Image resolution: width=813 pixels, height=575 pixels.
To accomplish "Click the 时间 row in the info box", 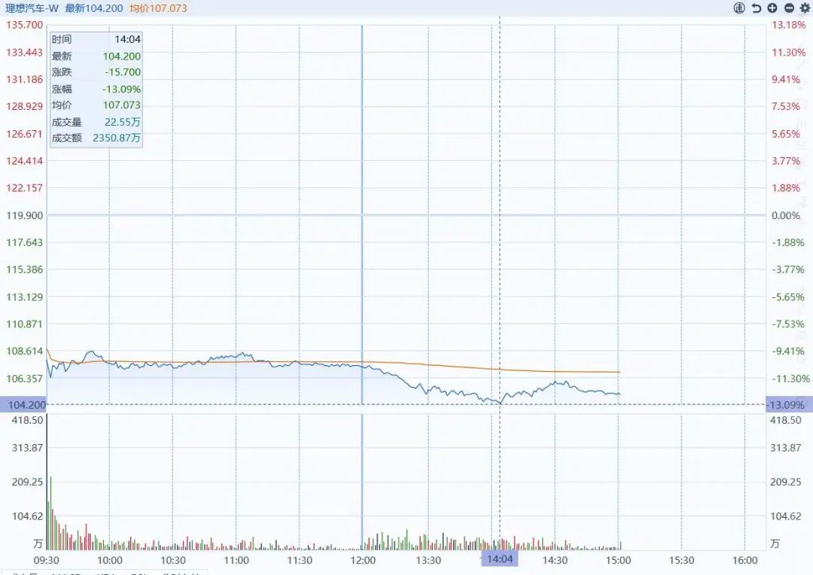I will [96, 39].
